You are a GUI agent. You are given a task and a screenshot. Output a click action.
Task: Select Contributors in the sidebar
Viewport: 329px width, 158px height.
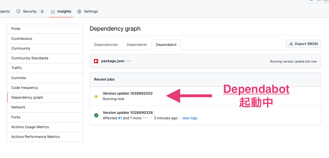[x=45, y=39]
